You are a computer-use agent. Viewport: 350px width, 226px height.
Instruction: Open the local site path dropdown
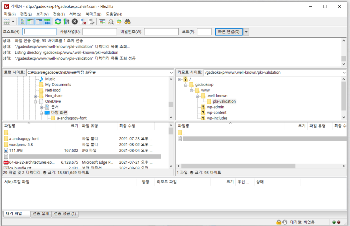[171, 72]
